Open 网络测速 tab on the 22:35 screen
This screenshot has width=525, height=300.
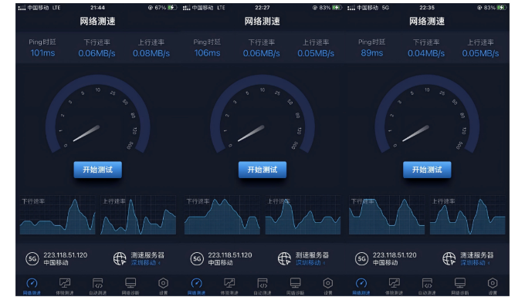coord(361,286)
